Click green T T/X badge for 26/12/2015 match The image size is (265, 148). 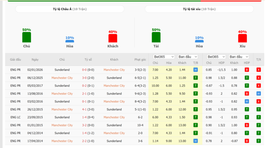pyautogui.click(x=258, y=109)
